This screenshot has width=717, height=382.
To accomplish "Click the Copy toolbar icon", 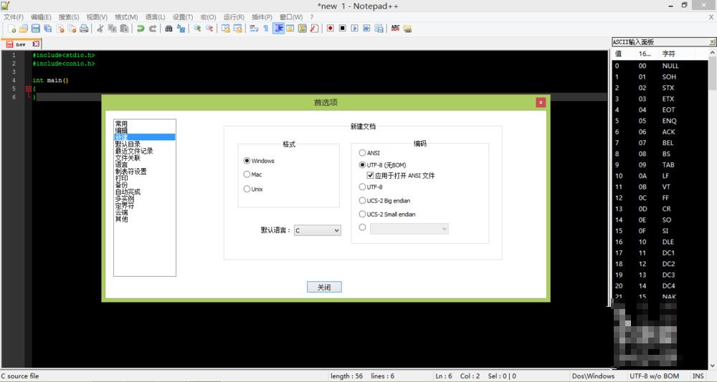I will 112,29.
